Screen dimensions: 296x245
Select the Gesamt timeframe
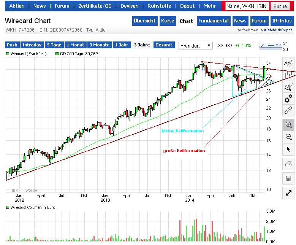click(164, 45)
